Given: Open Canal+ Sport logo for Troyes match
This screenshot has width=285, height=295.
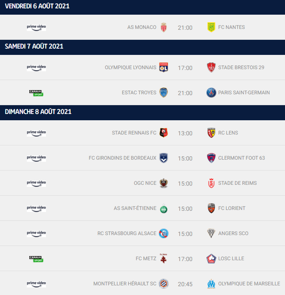Looking at the screenshot, I should click(x=36, y=93).
